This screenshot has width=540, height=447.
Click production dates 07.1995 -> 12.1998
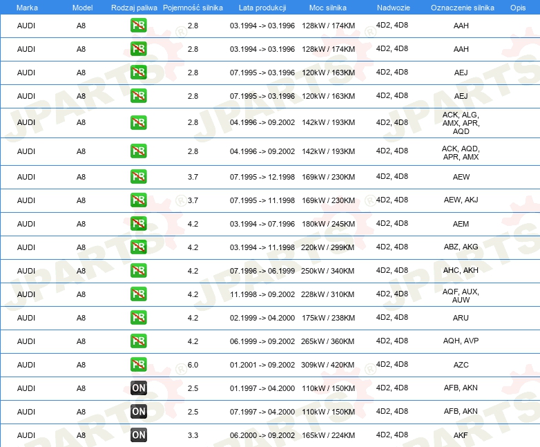click(x=262, y=177)
